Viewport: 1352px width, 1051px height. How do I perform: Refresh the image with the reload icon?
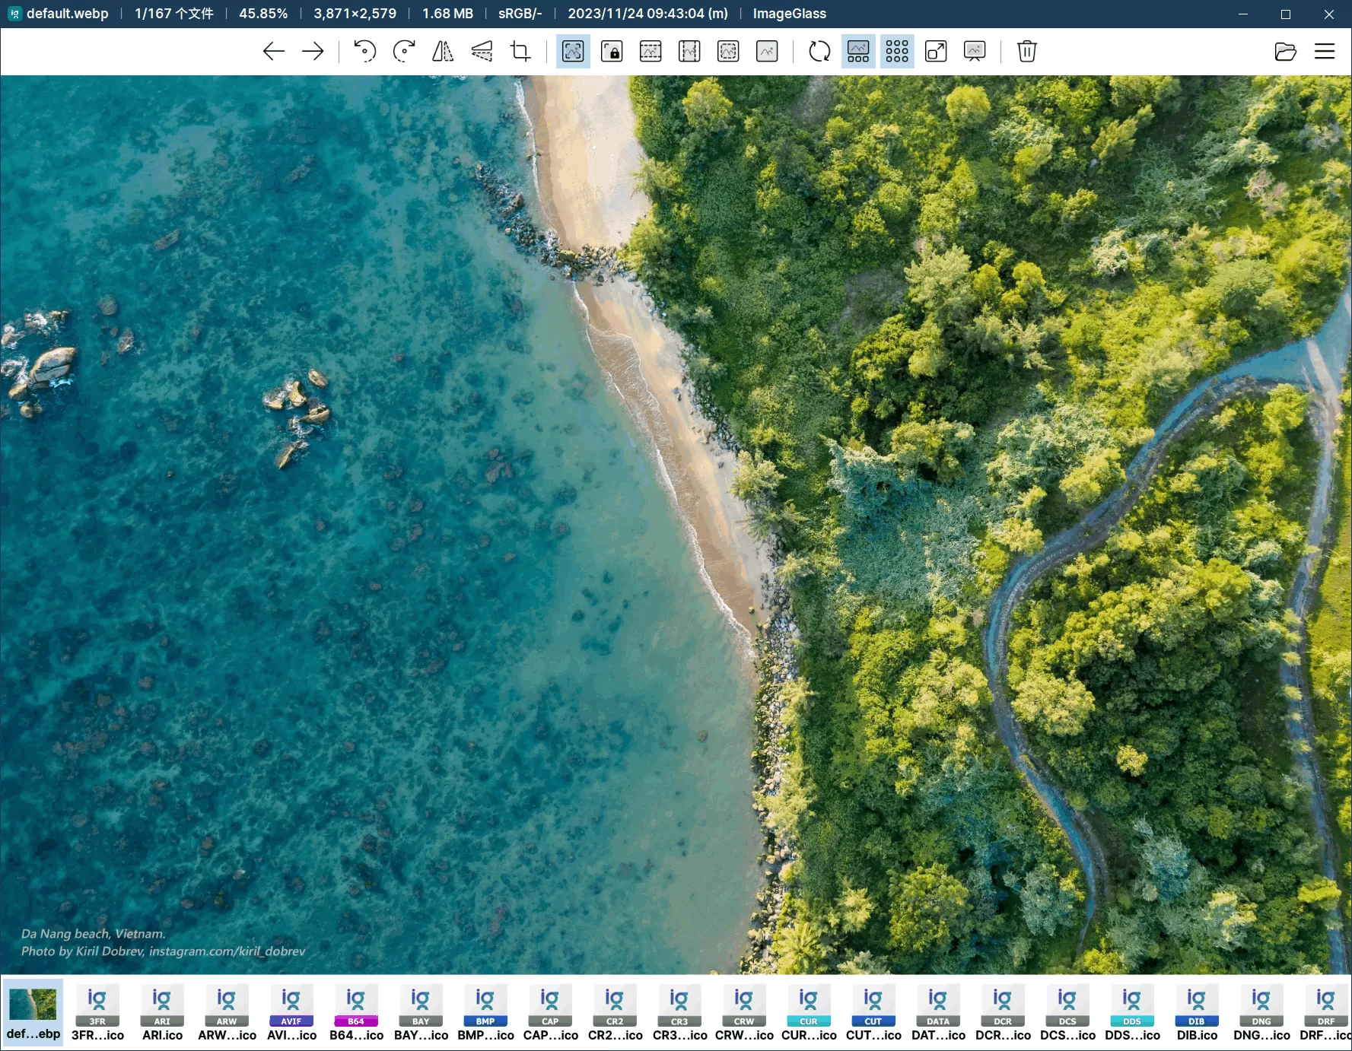[819, 52]
